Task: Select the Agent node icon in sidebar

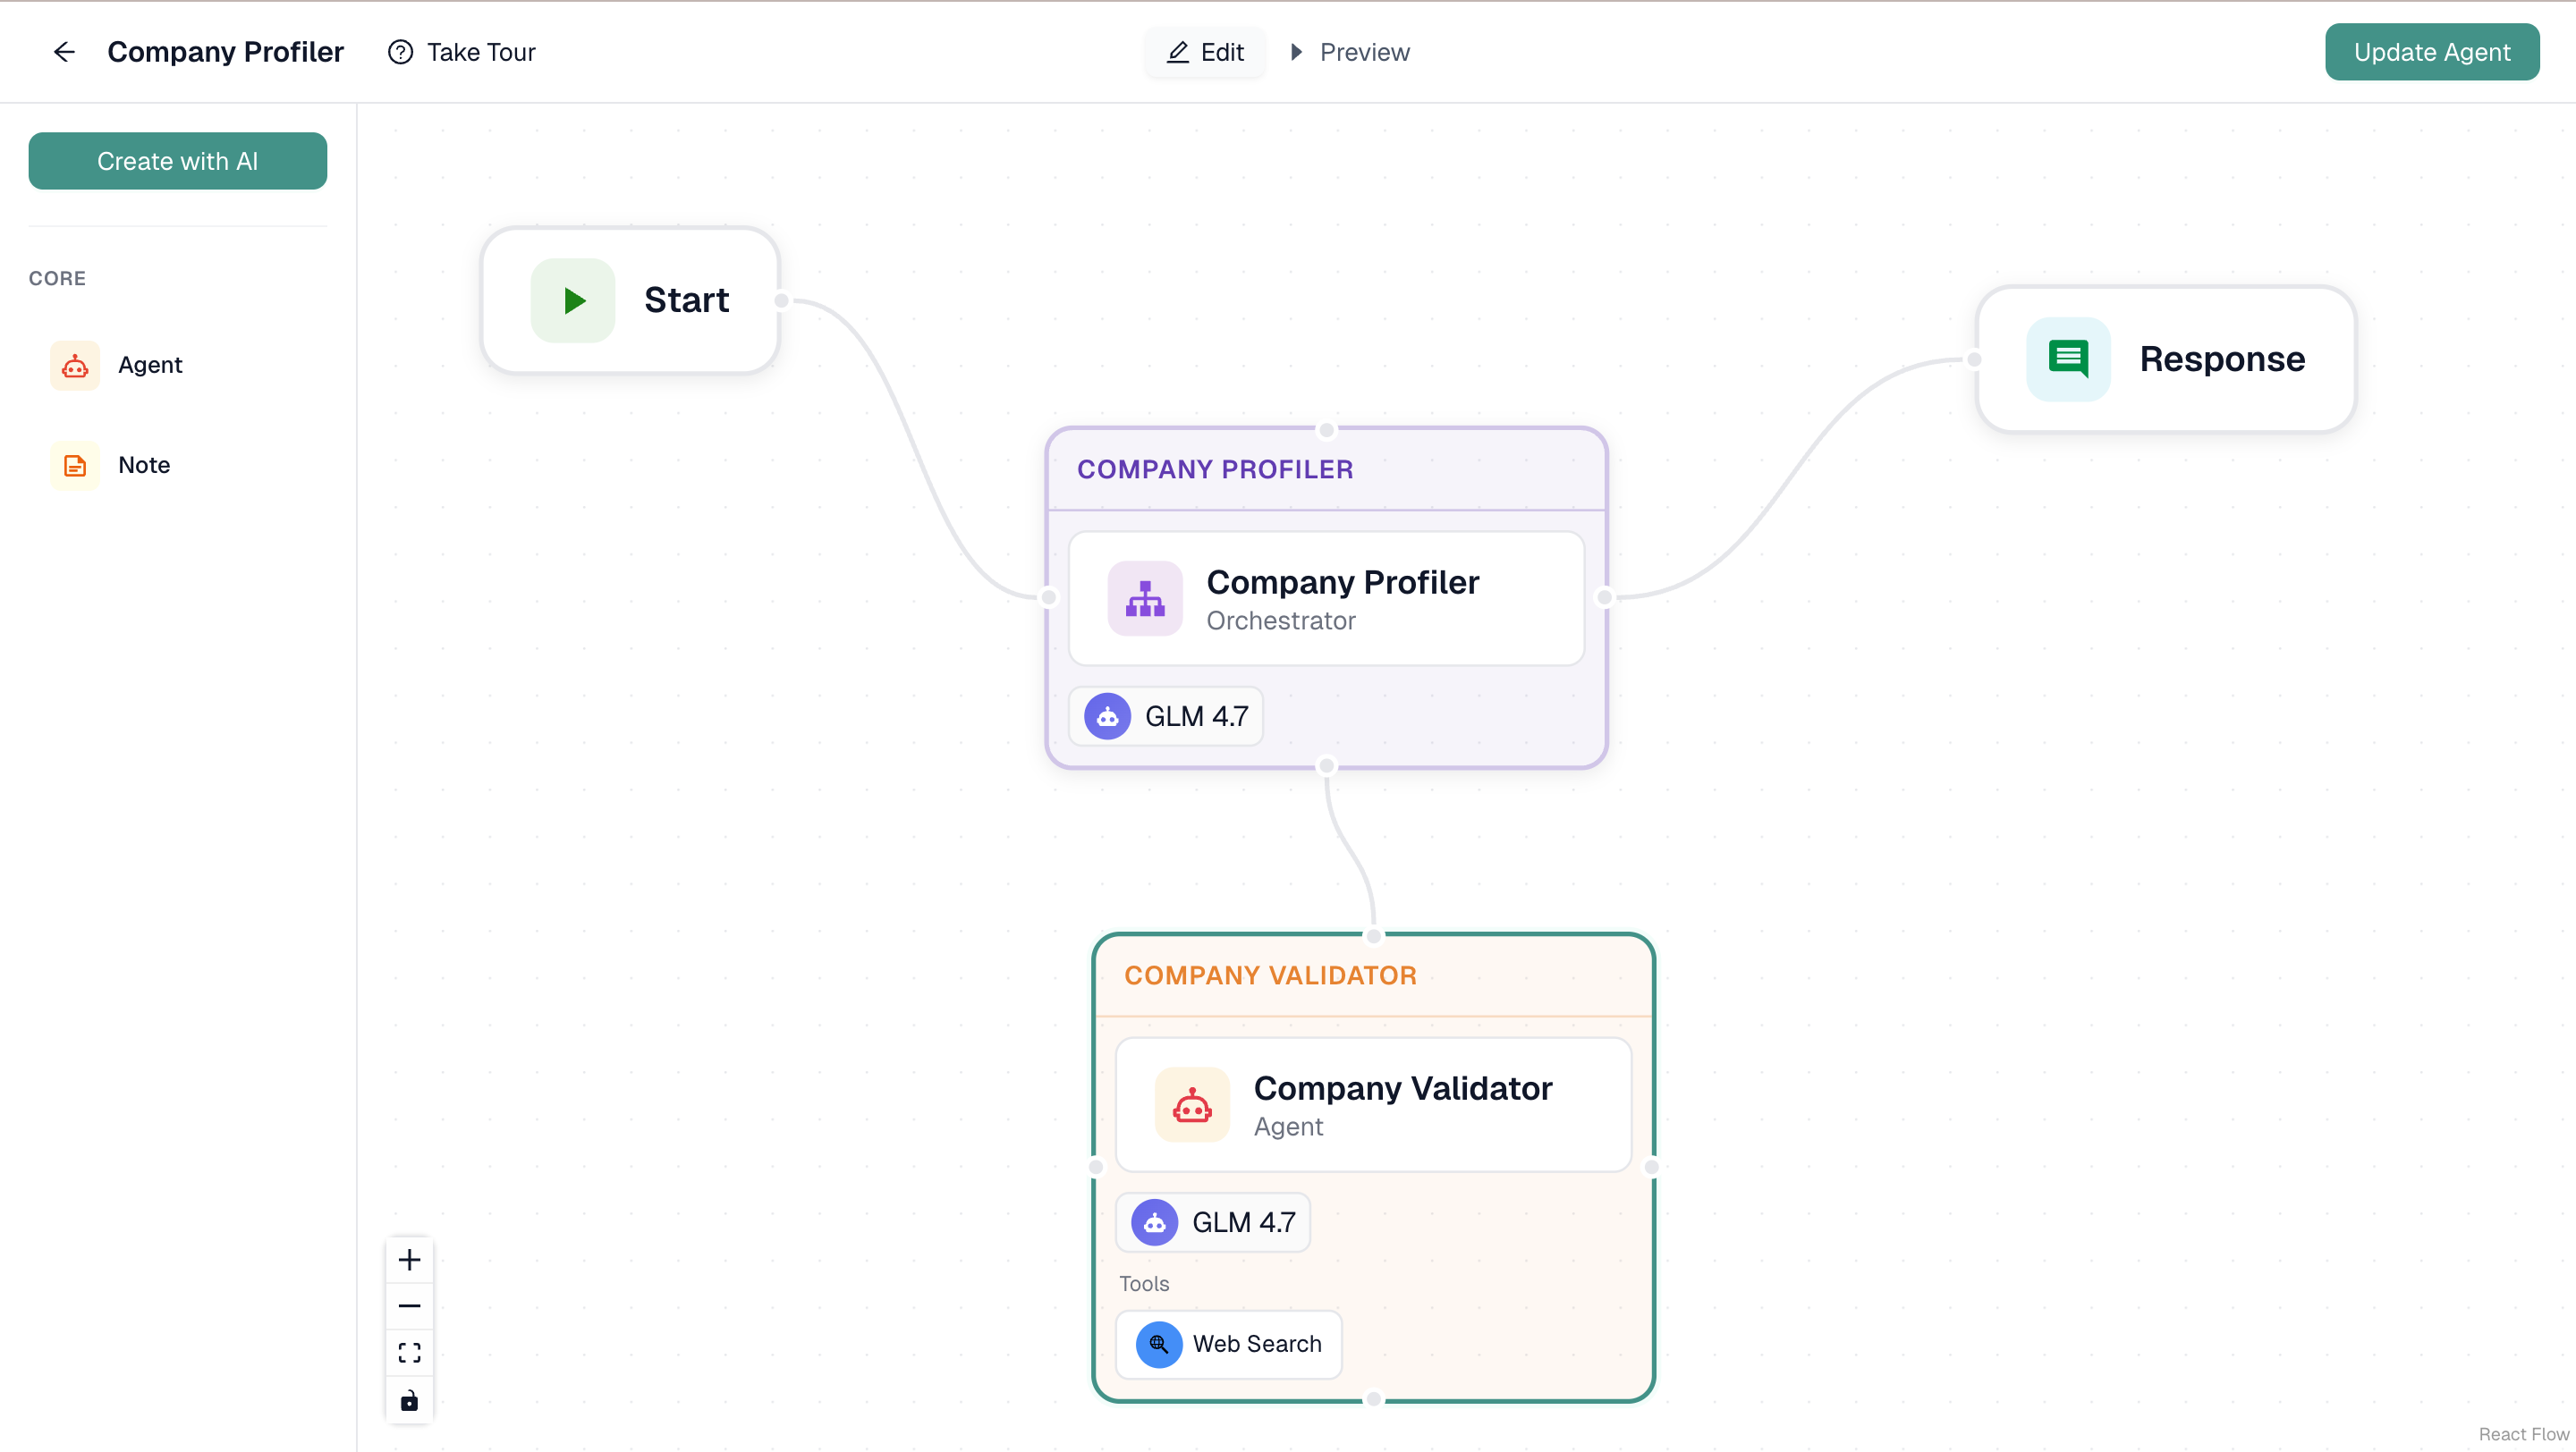Action: coord(75,365)
